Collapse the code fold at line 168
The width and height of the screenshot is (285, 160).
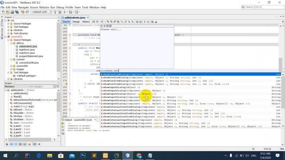[x=70, y=48]
